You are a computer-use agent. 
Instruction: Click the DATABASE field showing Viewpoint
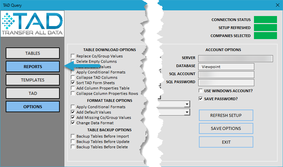coord(226,66)
